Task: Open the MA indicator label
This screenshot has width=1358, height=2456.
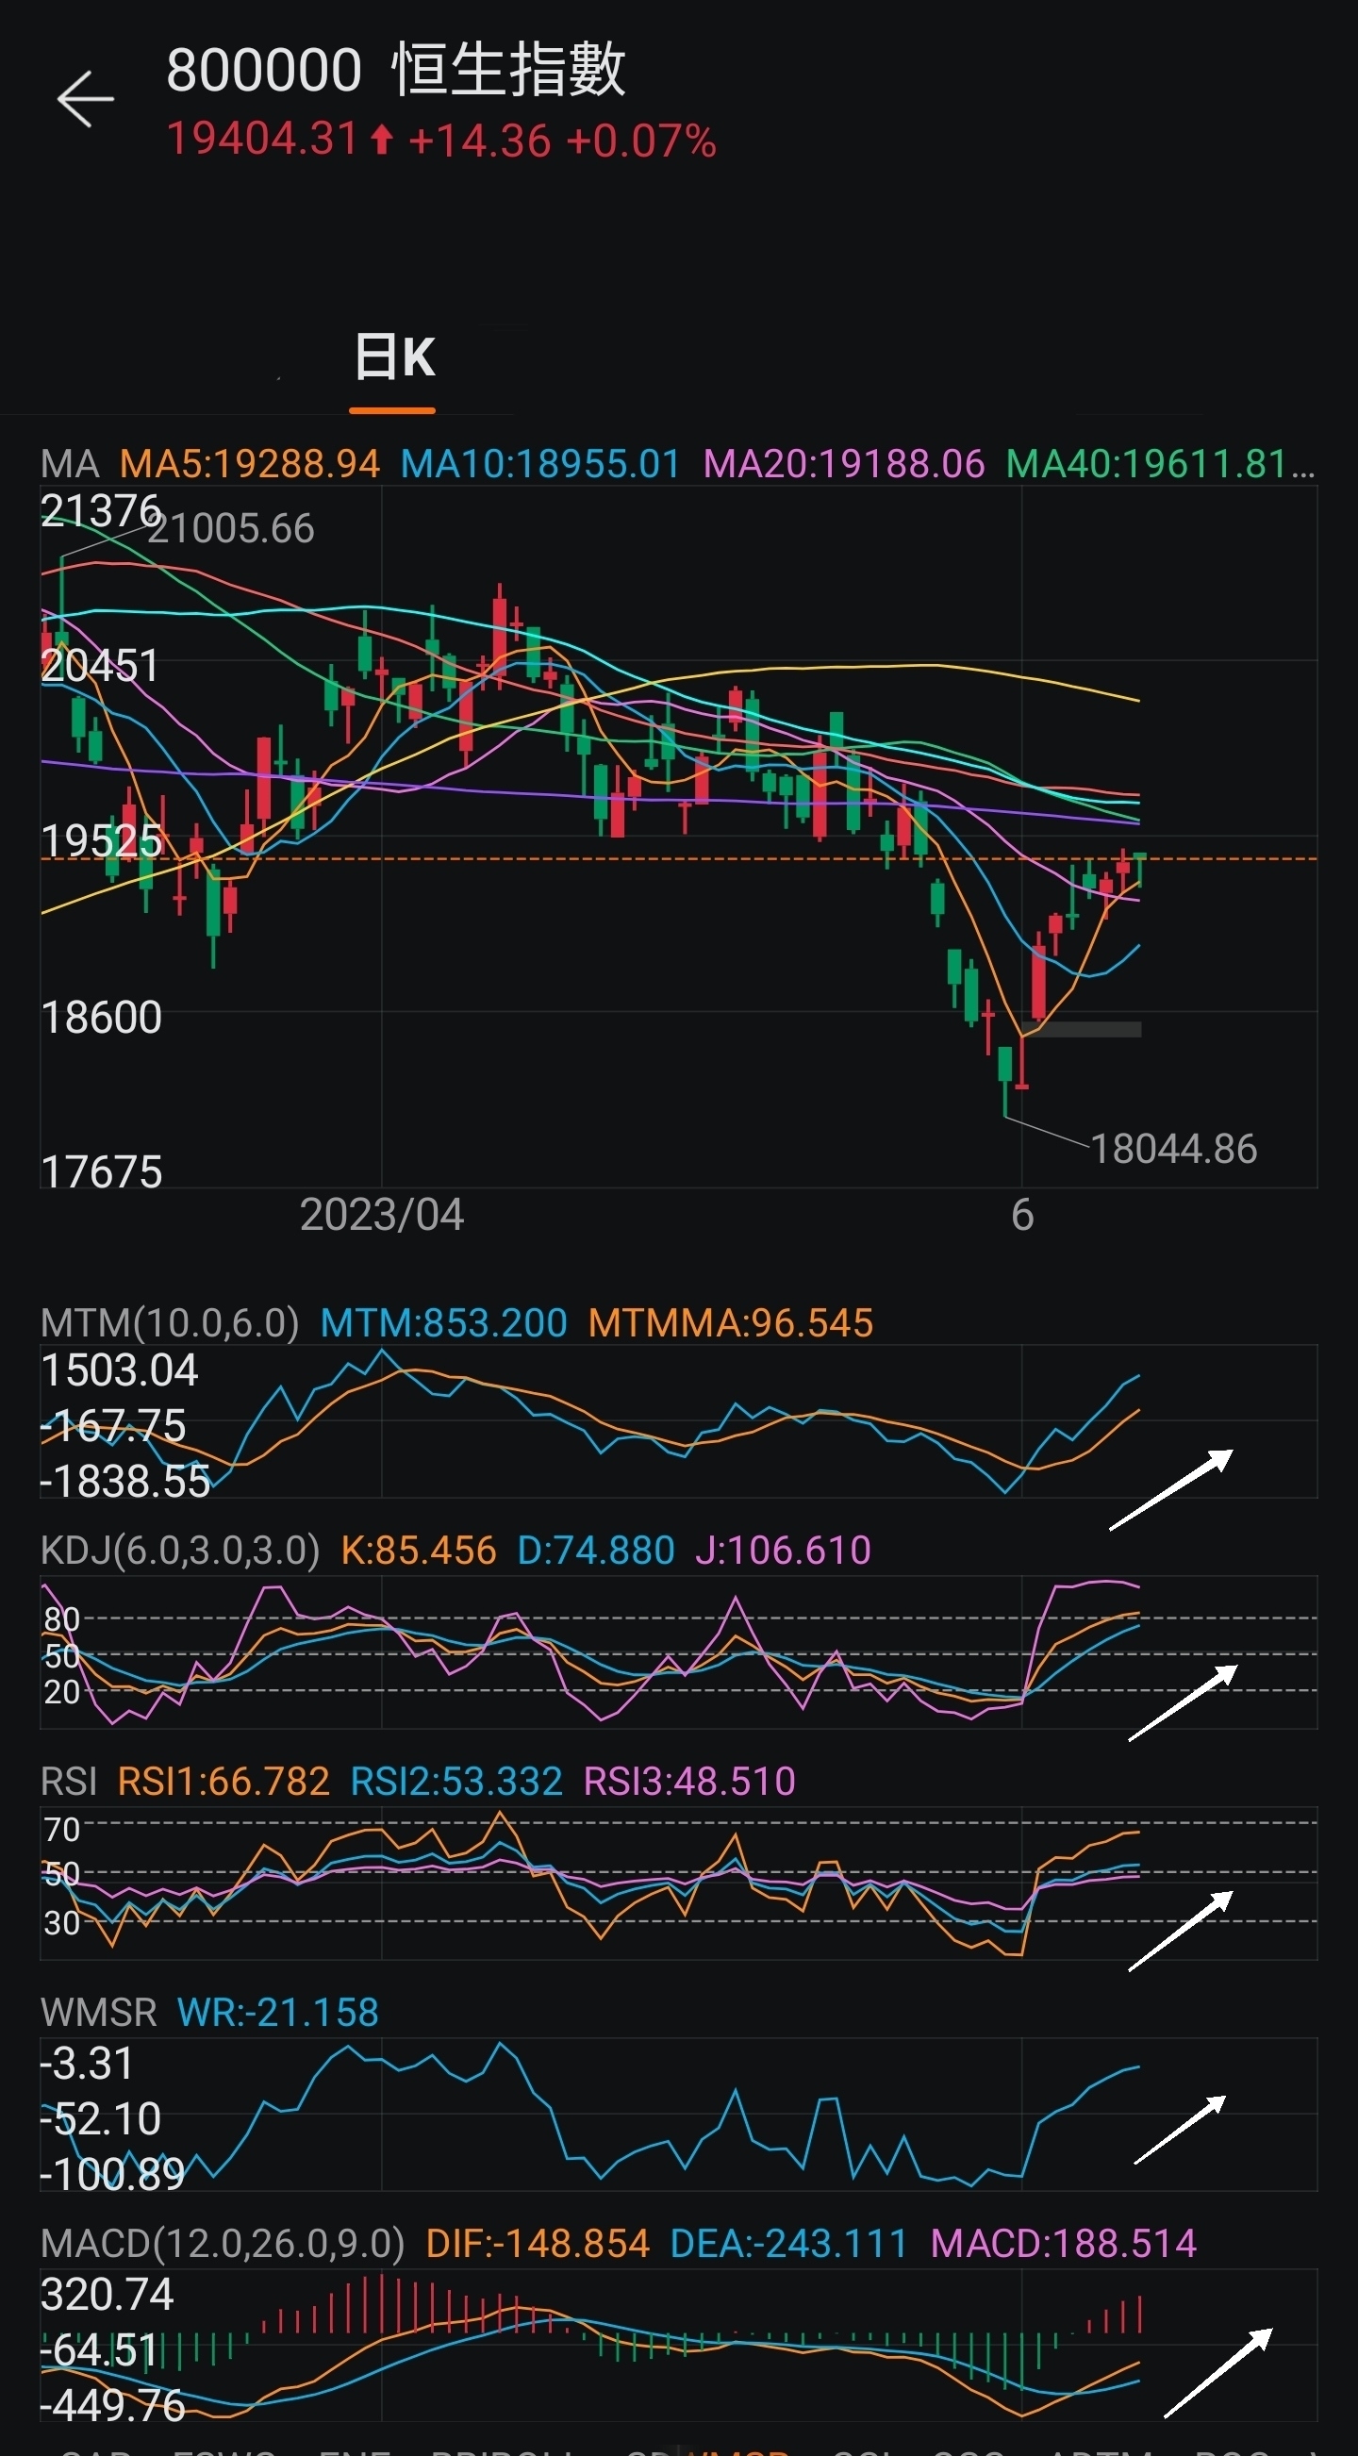Action: click(70, 464)
